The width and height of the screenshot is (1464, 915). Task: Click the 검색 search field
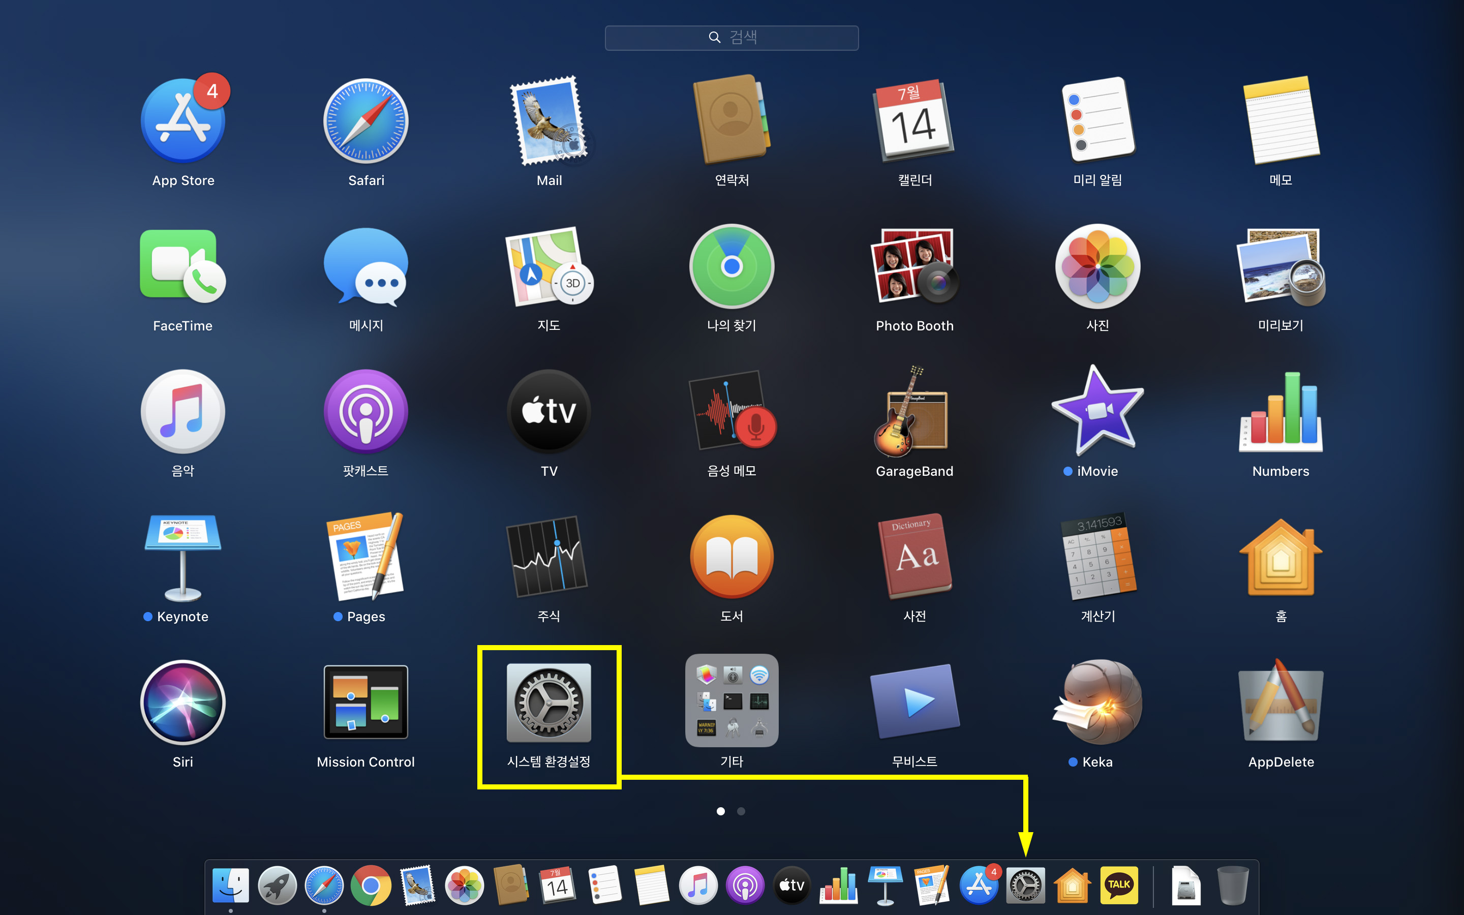click(731, 38)
